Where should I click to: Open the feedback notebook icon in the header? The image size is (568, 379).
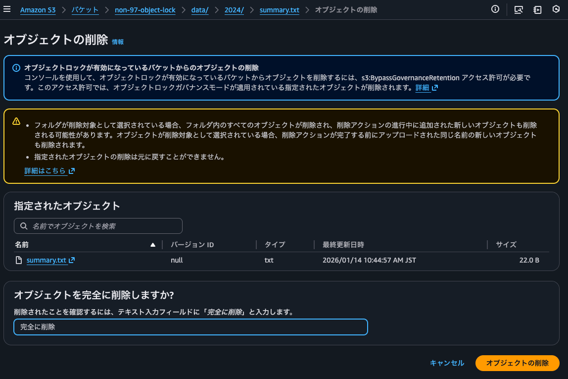pyautogui.click(x=537, y=9)
